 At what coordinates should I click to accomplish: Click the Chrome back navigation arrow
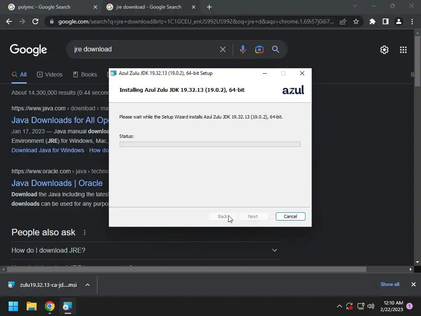9,21
